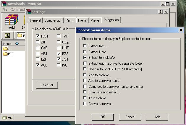Check the CAB association checkbox

tap(38, 48)
